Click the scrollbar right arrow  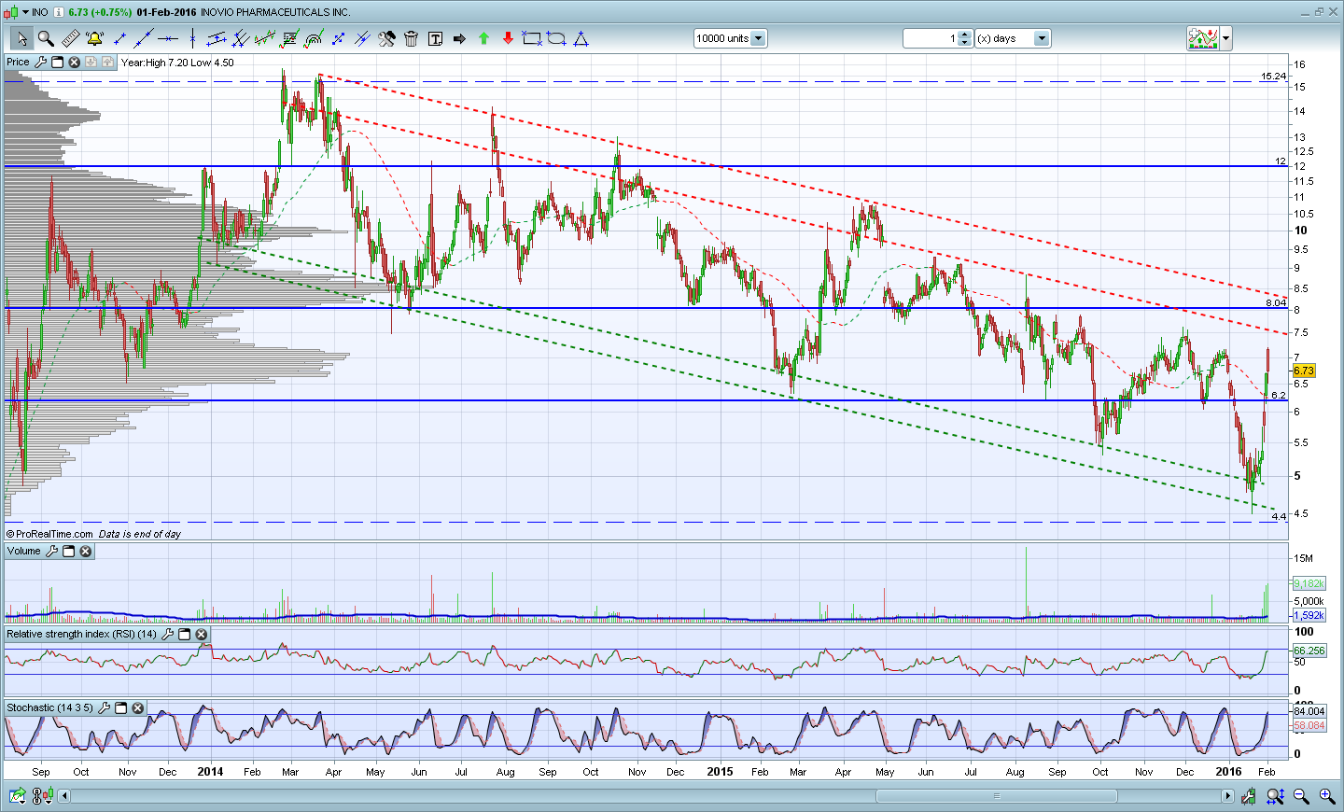tap(1227, 796)
